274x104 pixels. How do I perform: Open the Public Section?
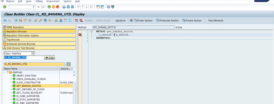pos(143,21)
